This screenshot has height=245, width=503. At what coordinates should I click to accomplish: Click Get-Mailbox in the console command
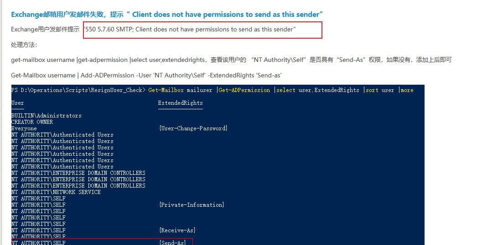[166, 90]
